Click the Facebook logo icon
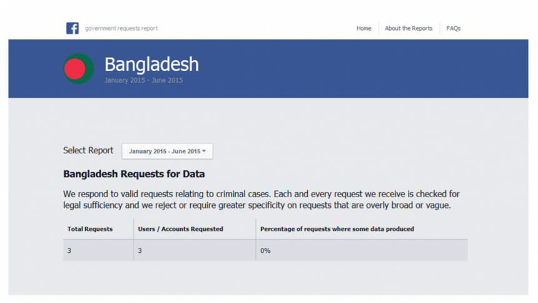The height and width of the screenshot is (303, 538). click(73, 28)
